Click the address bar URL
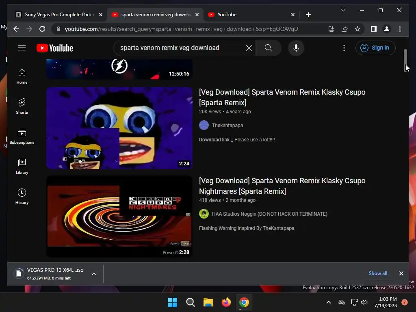 click(181, 29)
